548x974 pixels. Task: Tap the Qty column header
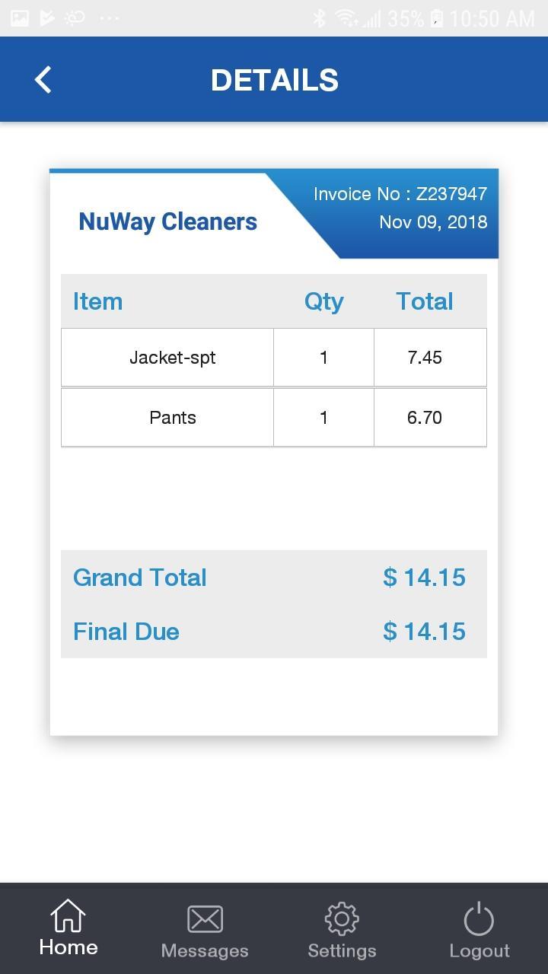[324, 302]
